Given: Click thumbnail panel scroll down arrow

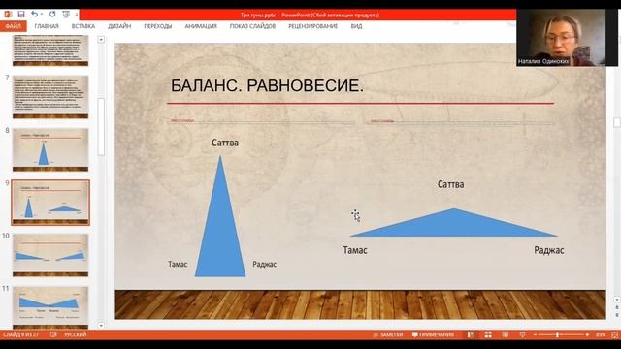Looking at the screenshot, I should (x=101, y=326).
